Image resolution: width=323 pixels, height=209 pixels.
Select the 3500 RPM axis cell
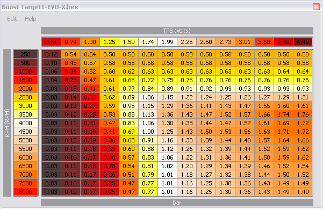[x=26, y=114]
